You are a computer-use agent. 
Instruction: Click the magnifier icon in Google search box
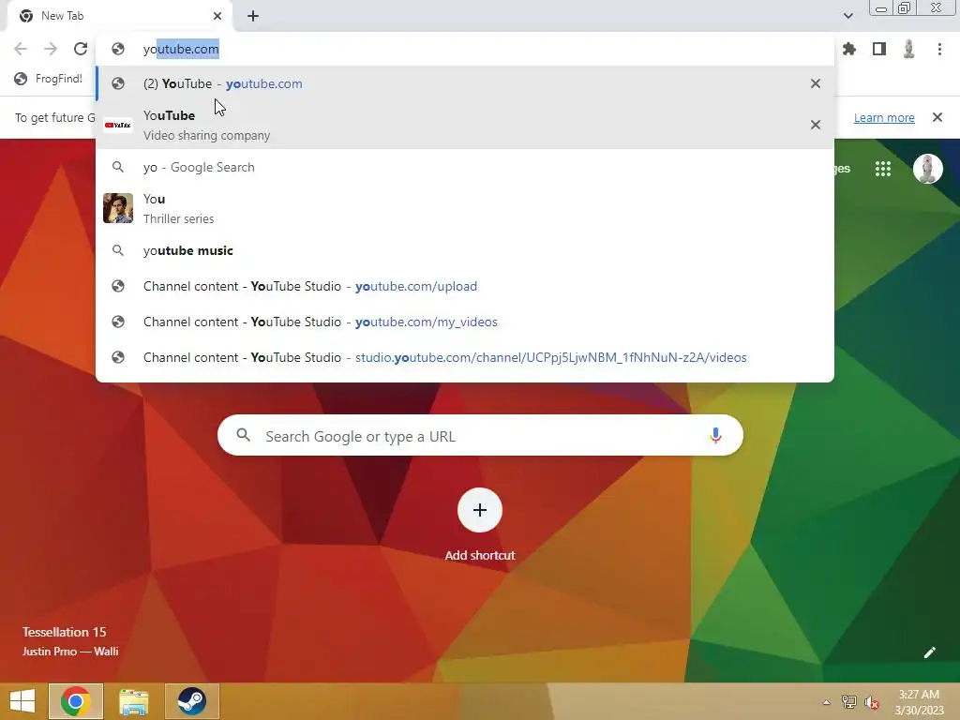(243, 435)
